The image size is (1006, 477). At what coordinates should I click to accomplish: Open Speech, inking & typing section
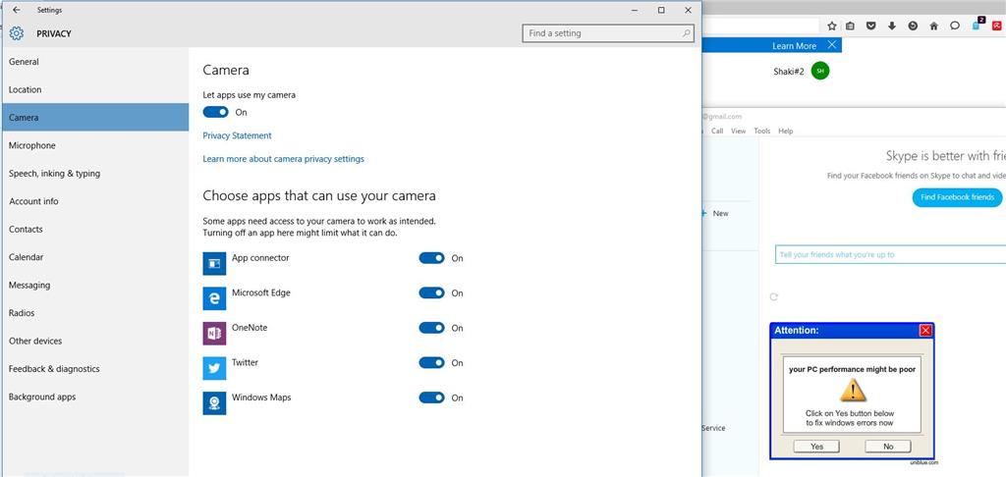(95, 173)
